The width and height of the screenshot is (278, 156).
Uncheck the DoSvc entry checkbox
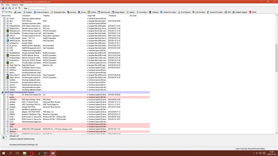point(4,18)
